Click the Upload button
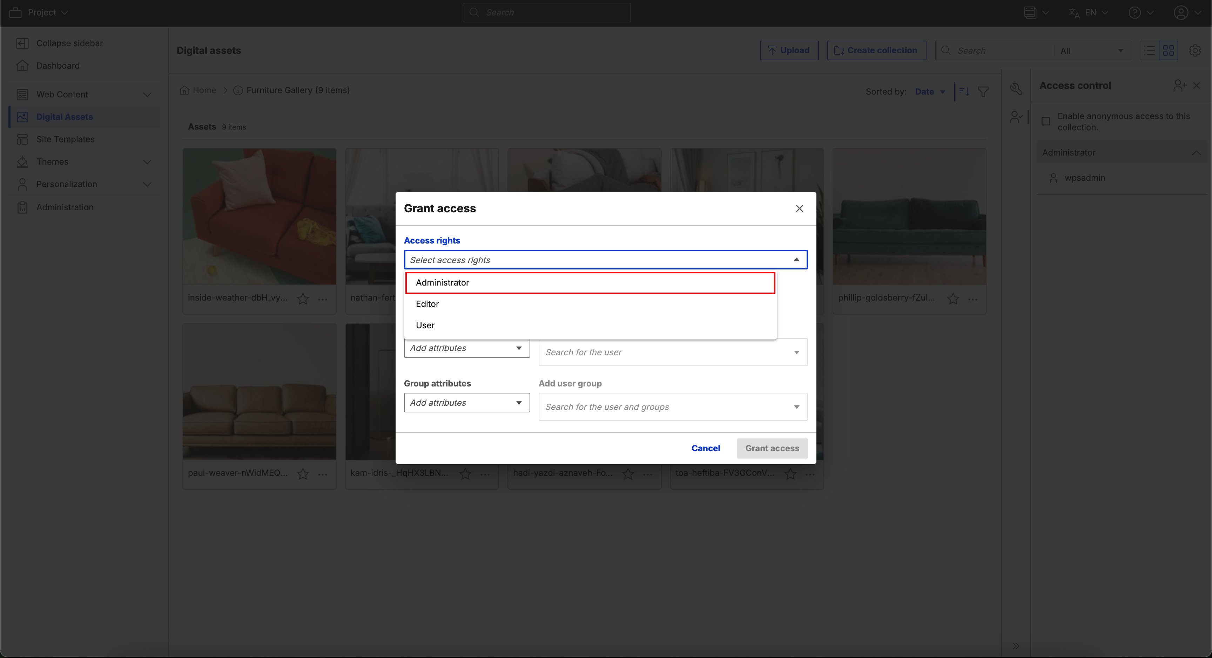The height and width of the screenshot is (658, 1212). pos(789,50)
